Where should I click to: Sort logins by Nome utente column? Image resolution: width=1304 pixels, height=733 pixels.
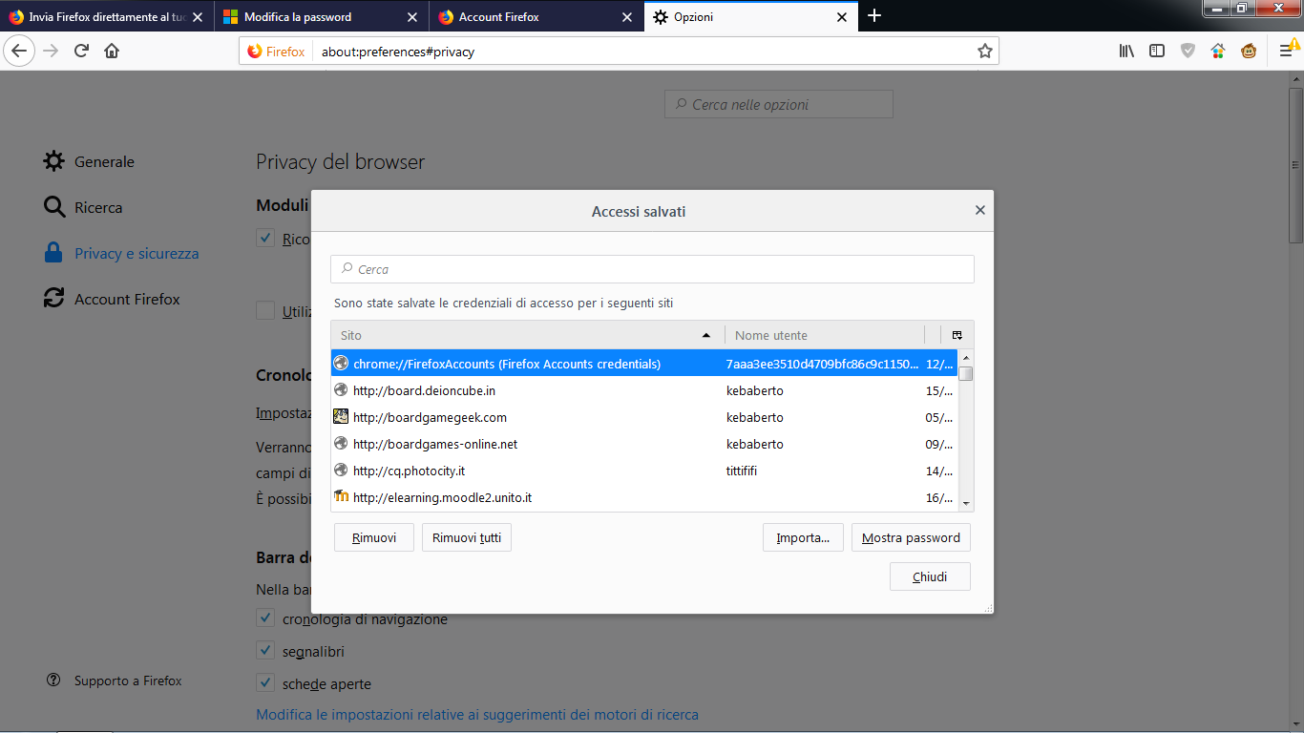pos(825,335)
